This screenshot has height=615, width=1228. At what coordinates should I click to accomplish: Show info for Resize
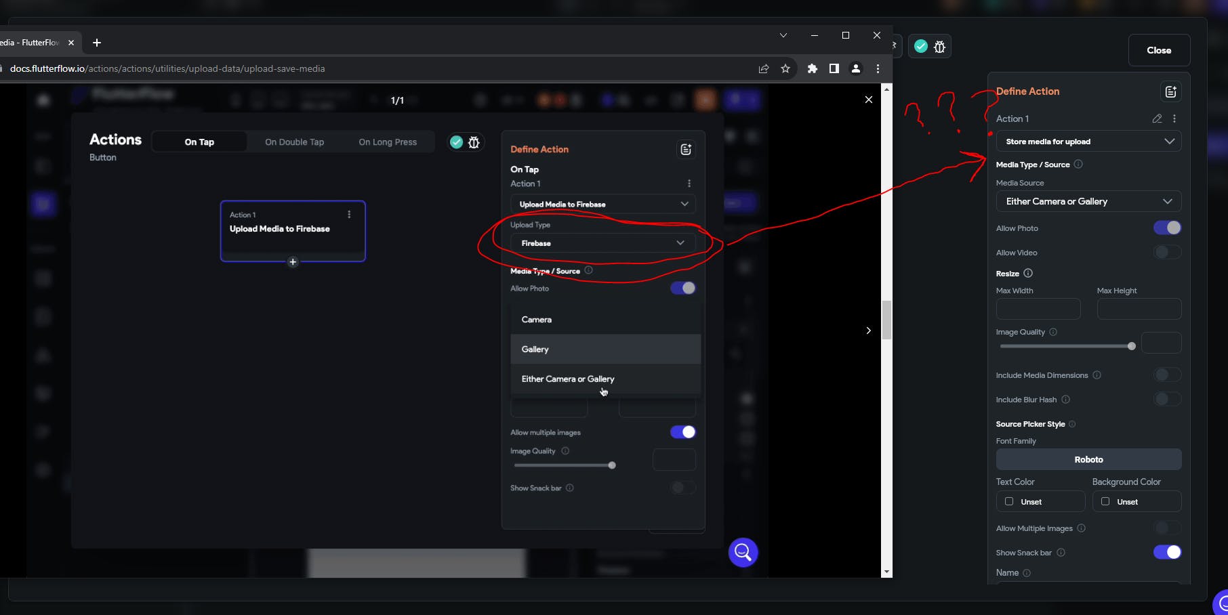tap(1028, 274)
